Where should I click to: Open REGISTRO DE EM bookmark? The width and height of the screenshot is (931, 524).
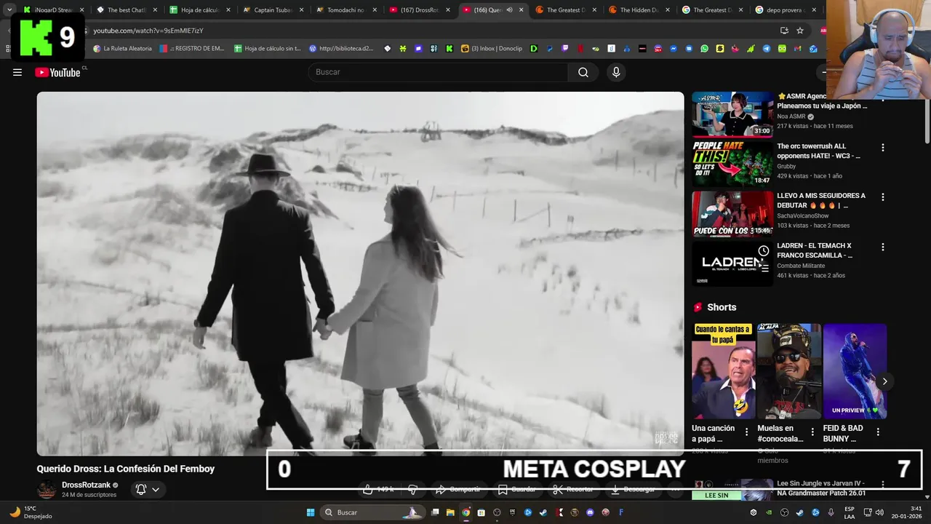pos(192,49)
